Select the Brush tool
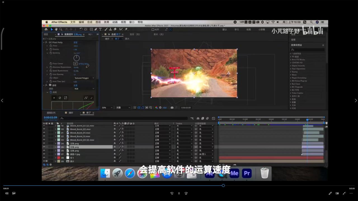This screenshot has width=358, height=201. [x=106, y=29]
